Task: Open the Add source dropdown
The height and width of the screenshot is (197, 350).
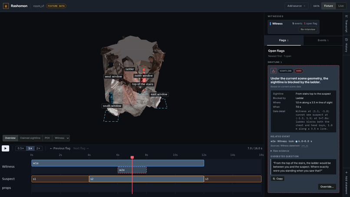Action: click(x=296, y=6)
